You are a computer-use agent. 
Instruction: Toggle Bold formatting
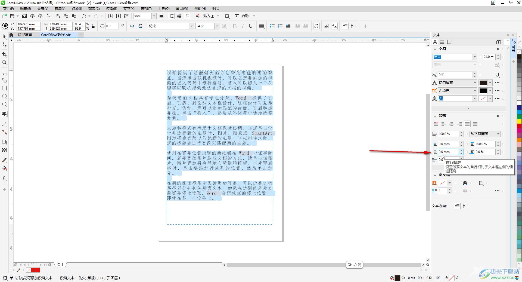point(235,26)
